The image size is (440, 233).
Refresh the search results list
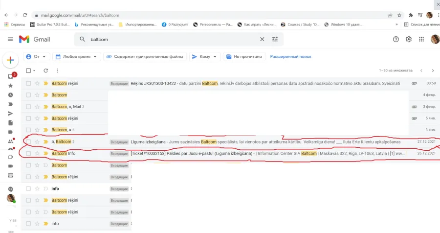46,70
